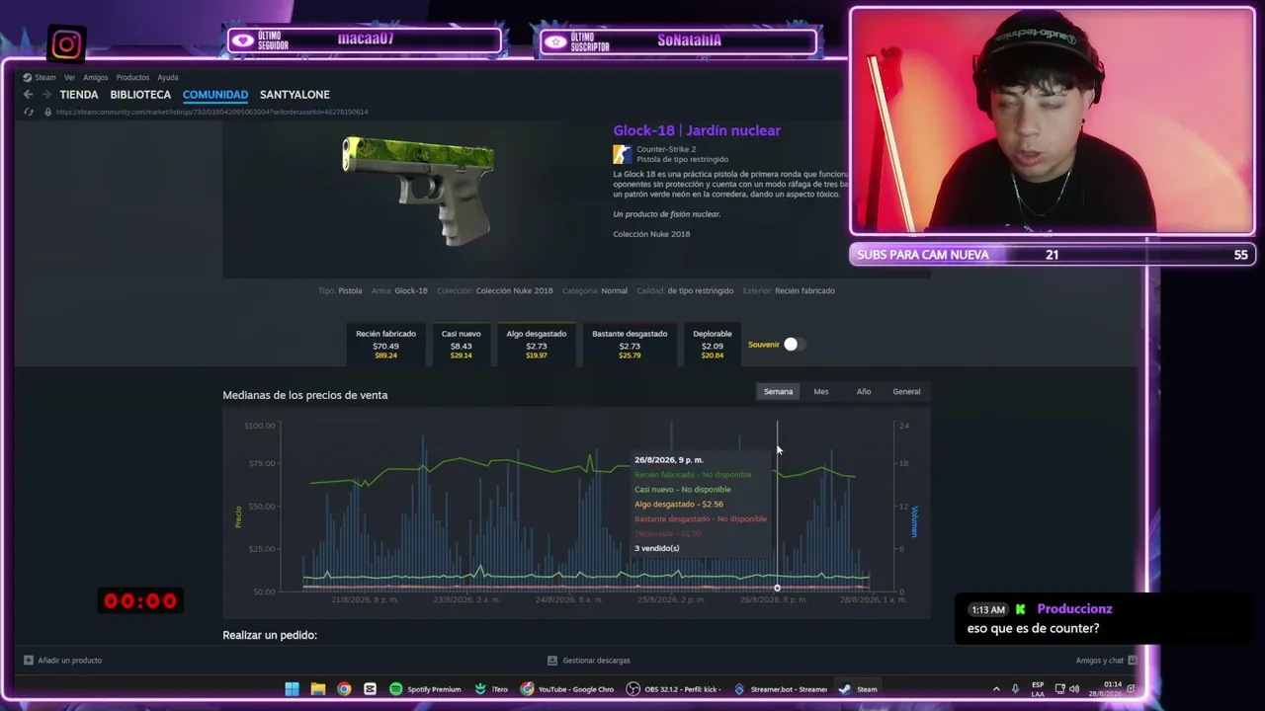Click the Counter-Strike 2 game icon
Image resolution: width=1265 pixels, height=711 pixels.
tap(622, 154)
